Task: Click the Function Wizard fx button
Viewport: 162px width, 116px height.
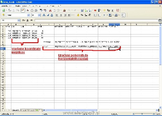Action: tap(24, 20)
